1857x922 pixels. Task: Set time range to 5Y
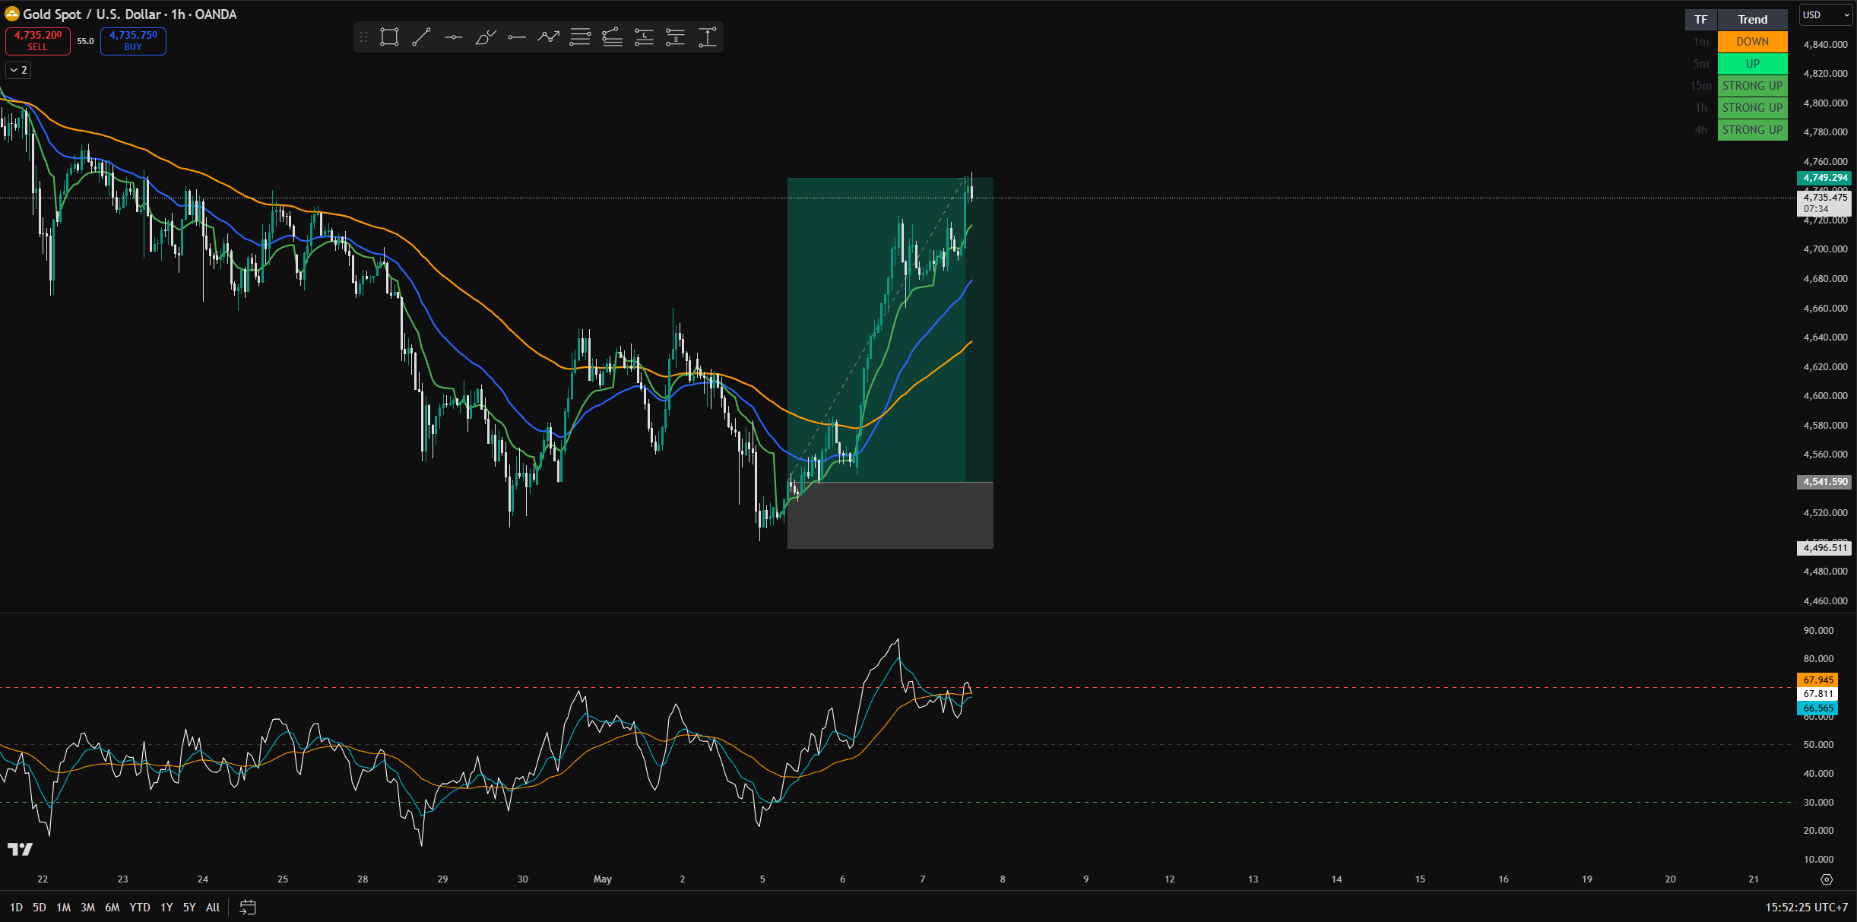189,907
